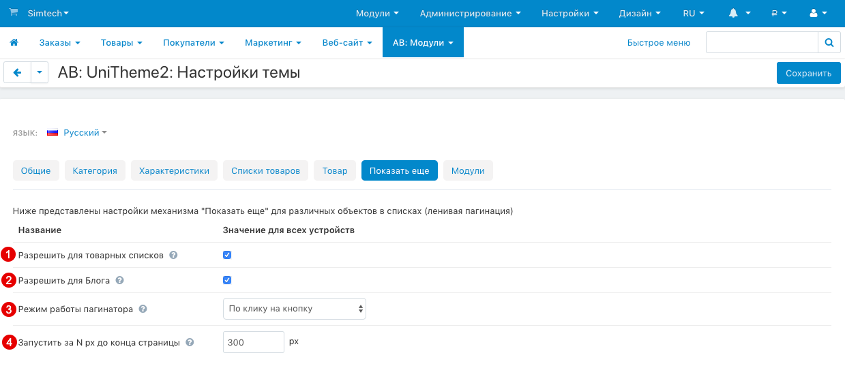
Task: Toggle Разрешить для товарных списков checkbox
Action: point(227,255)
